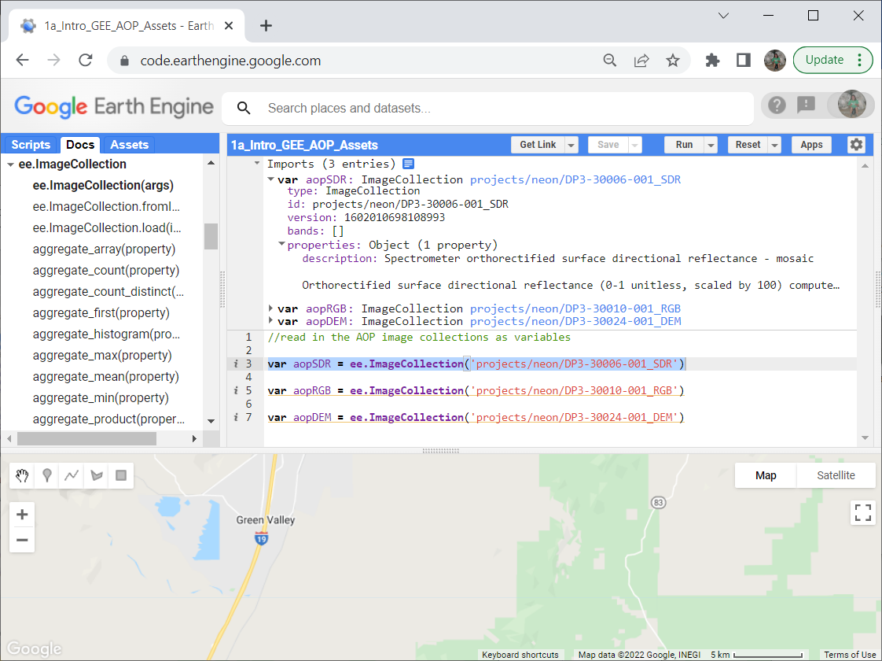882x661 pixels.
Task: Click the docs panel vertical scrollbar thumb
Action: pyautogui.click(x=211, y=236)
